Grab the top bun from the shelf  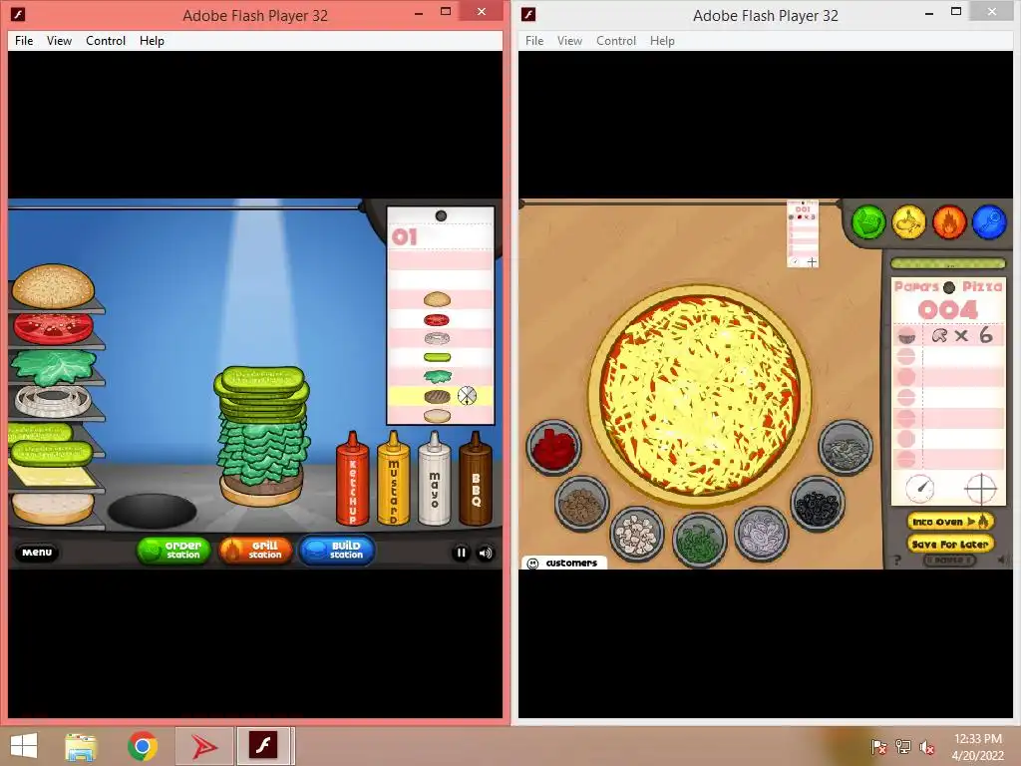coord(54,285)
